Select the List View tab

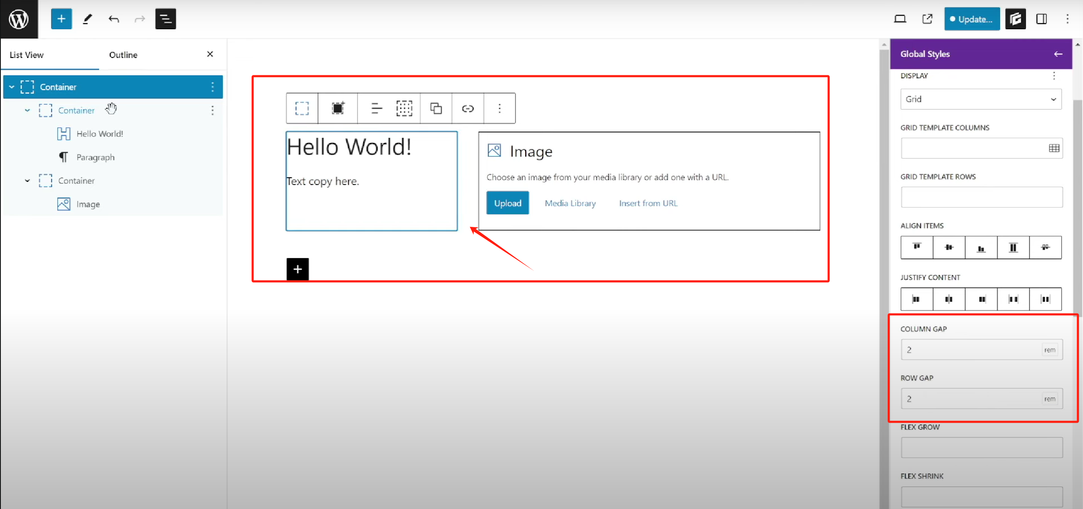(27, 55)
